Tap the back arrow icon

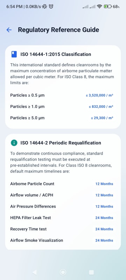coord(9,30)
